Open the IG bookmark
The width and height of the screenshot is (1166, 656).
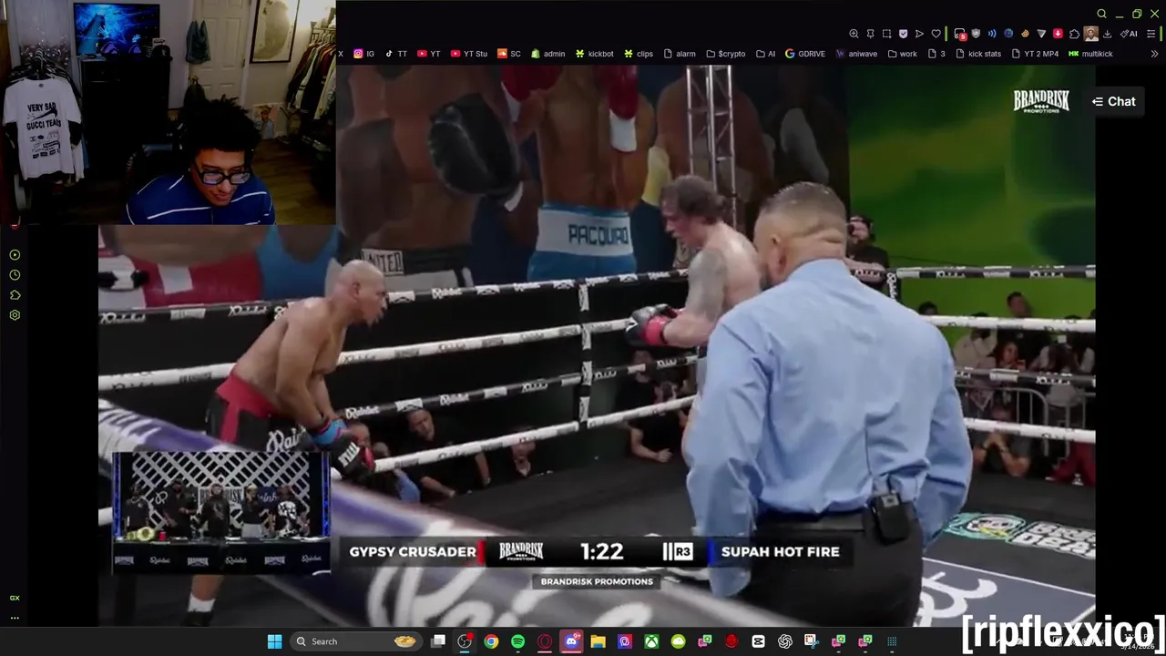[363, 54]
